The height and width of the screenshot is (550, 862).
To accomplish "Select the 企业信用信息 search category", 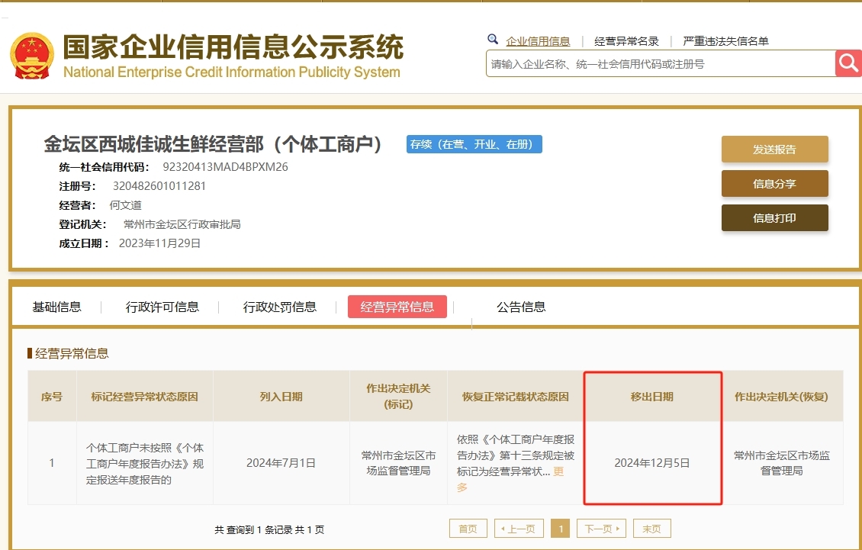I will click(538, 41).
